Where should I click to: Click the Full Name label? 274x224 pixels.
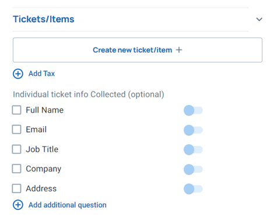coord(45,110)
